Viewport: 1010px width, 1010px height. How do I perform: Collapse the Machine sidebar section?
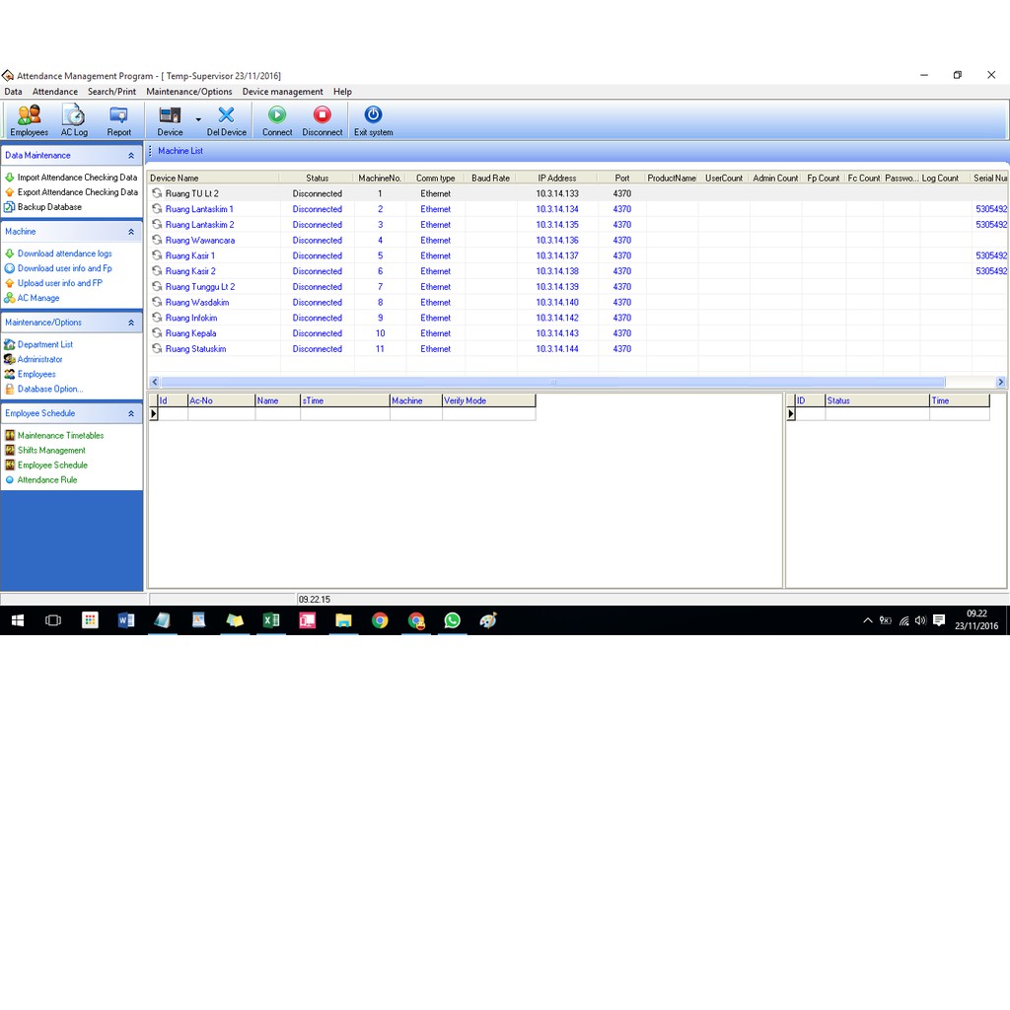point(131,232)
